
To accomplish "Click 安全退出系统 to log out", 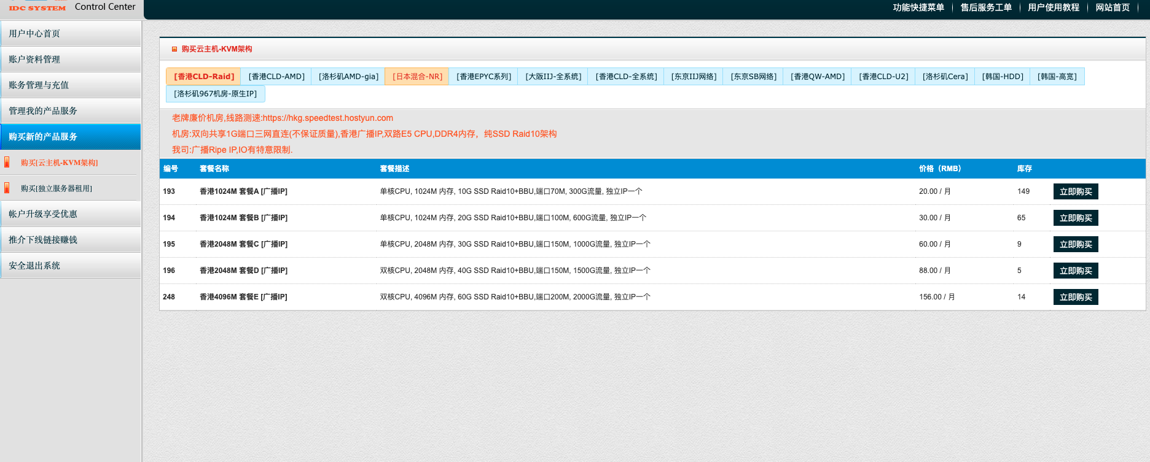I will [x=71, y=266].
